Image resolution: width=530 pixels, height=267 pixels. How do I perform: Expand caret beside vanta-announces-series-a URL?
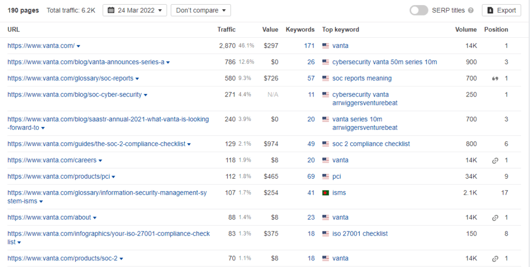[x=168, y=62]
